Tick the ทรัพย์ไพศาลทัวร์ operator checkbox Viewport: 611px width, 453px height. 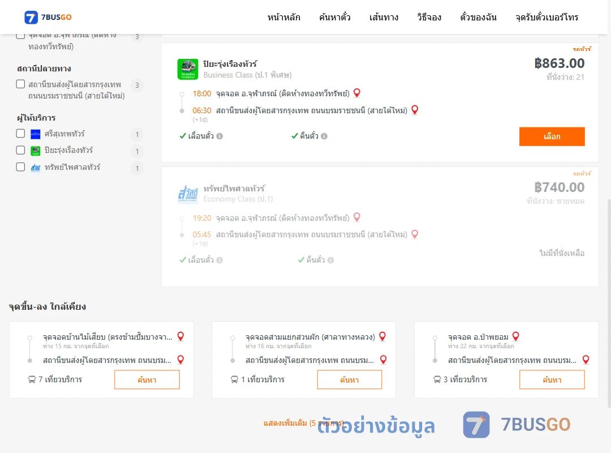pyautogui.click(x=21, y=167)
